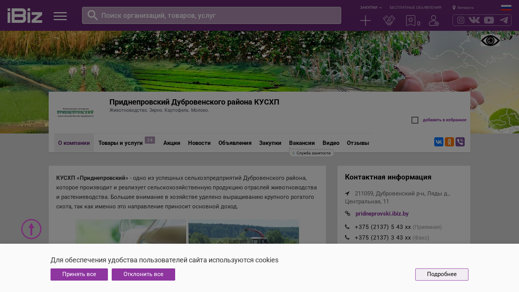Viewport: 519px width, 292px height.
Task: Switch to Товары и услуги tab
Action: coord(120,143)
